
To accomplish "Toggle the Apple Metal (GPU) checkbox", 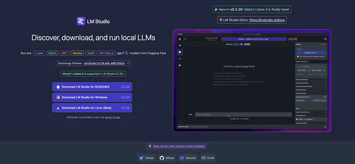I will [x=296, y=97].
